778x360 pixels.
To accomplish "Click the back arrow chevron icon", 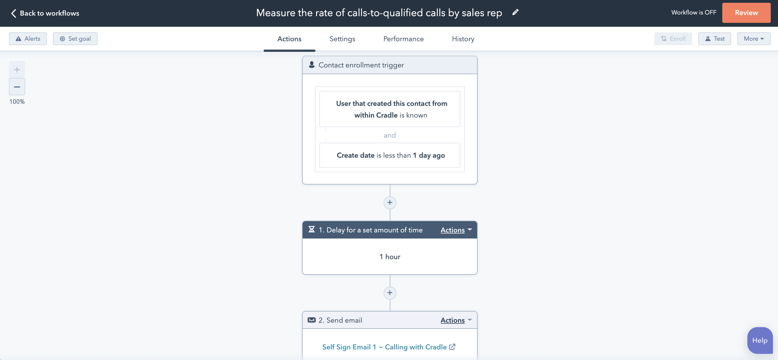I will point(14,13).
